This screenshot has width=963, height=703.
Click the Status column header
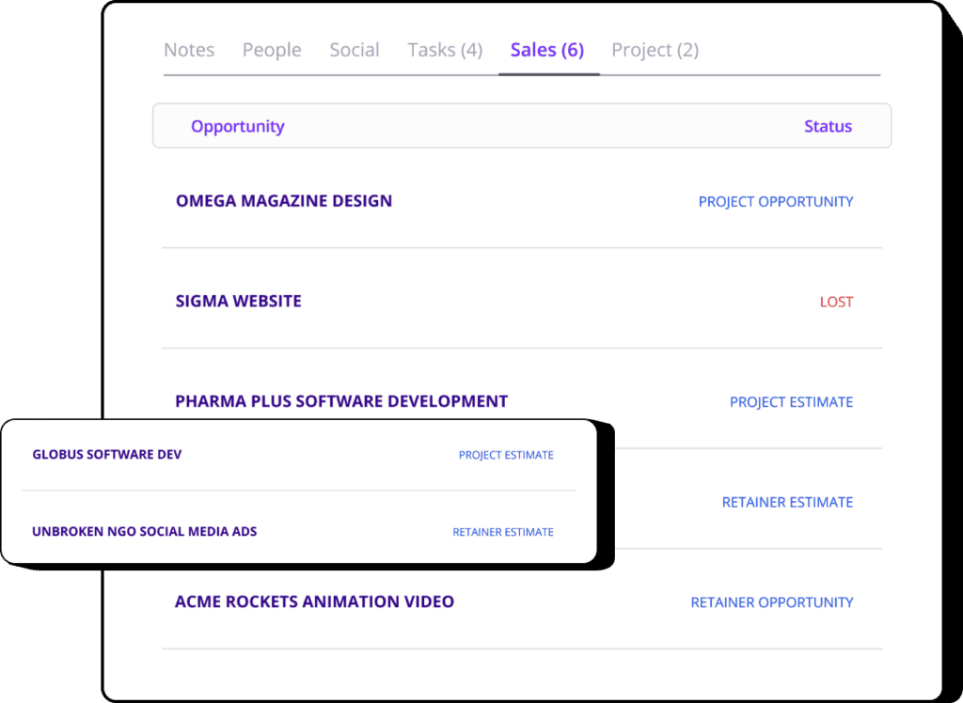828,126
